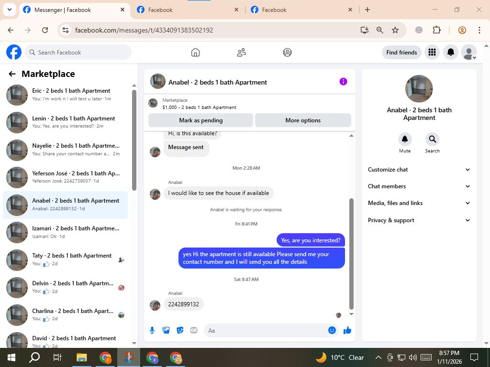
Task: Open the Windows notification center
Action: 474,357
